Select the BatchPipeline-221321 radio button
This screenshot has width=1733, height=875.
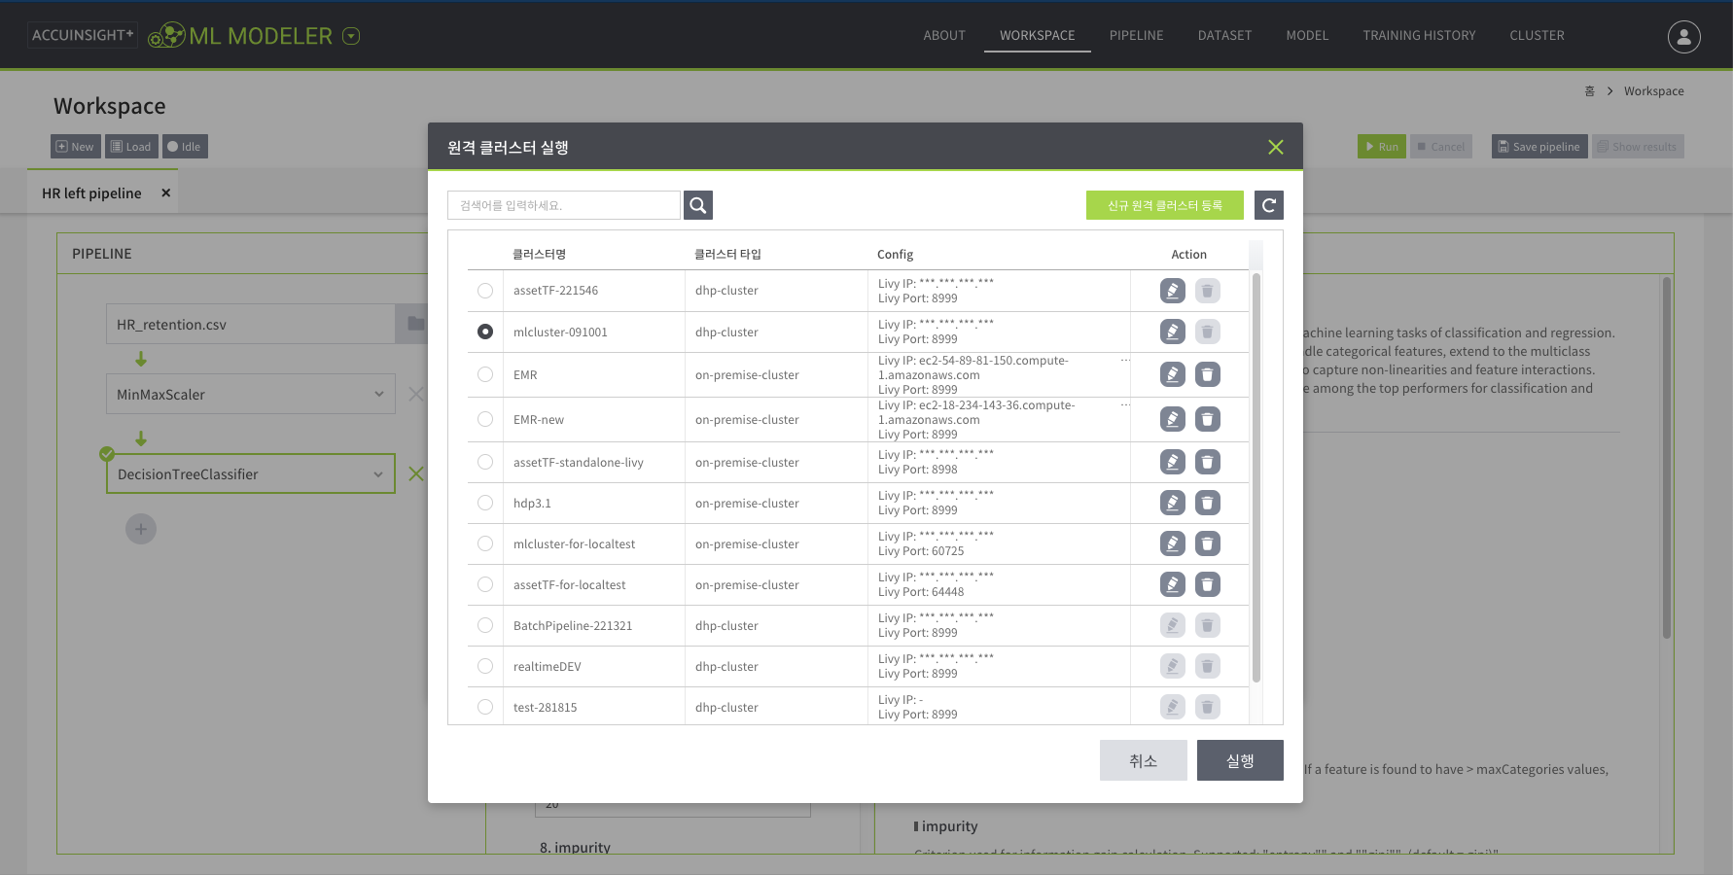pyautogui.click(x=485, y=625)
